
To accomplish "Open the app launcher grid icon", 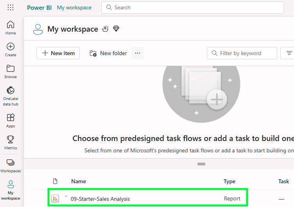I will point(11,7).
